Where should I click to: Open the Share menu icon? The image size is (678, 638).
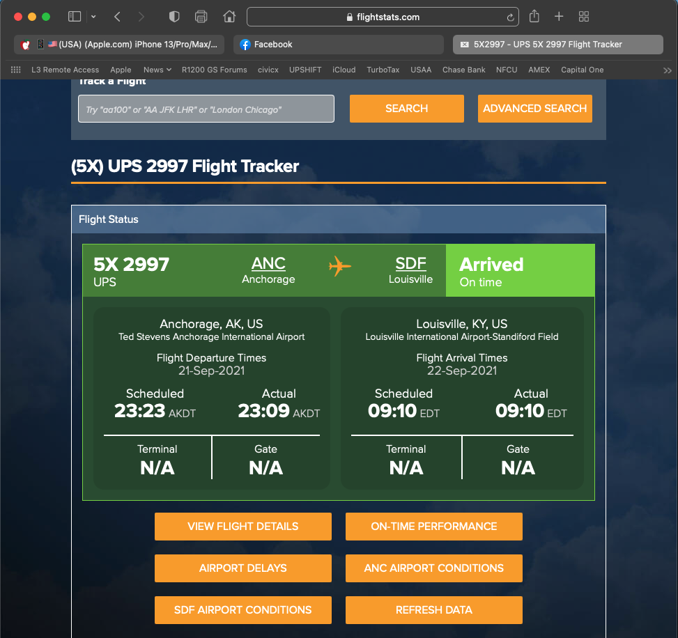(x=534, y=17)
